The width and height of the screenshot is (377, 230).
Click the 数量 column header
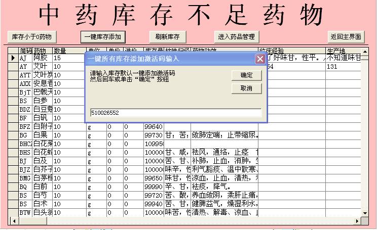[69, 51]
